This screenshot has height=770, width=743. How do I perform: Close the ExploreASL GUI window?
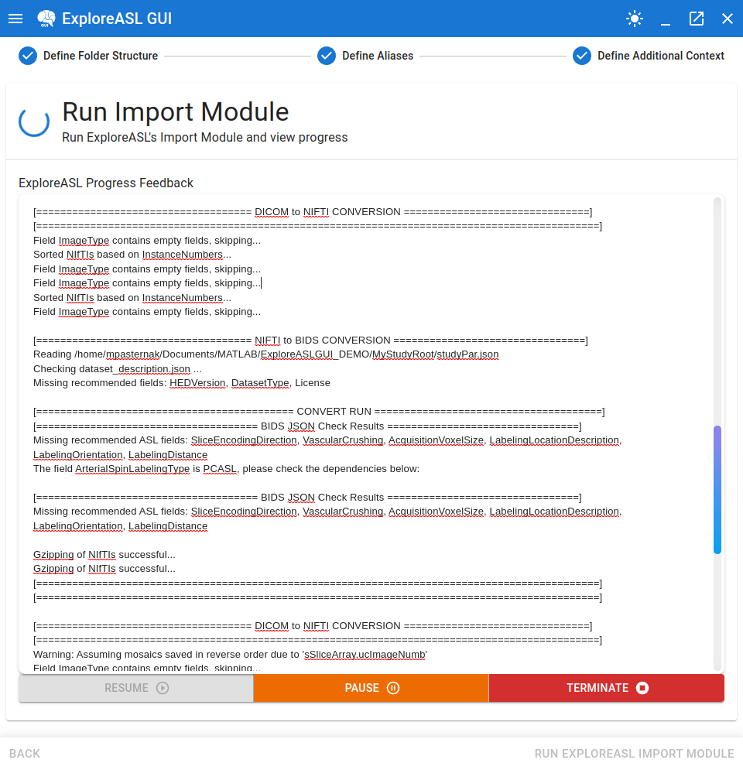point(728,19)
